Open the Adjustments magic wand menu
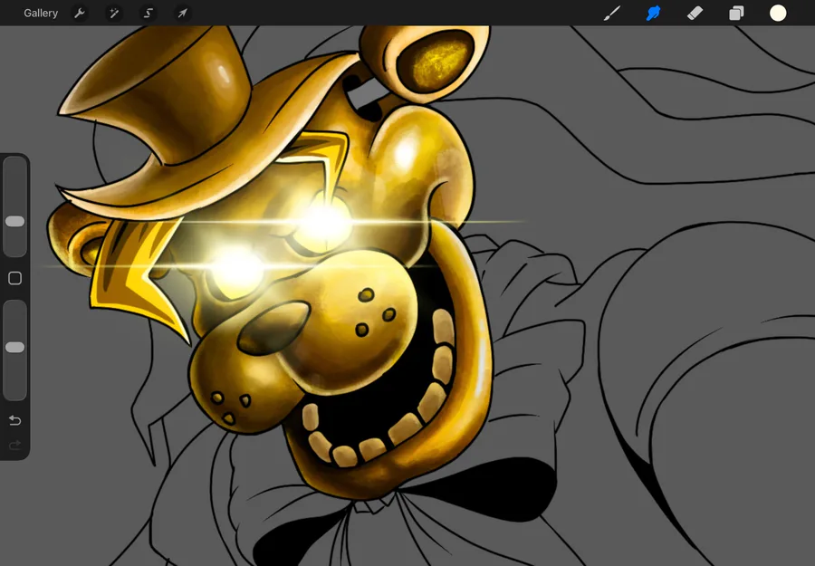This screenshot has height=566, width=815. (x=113, y=13)
